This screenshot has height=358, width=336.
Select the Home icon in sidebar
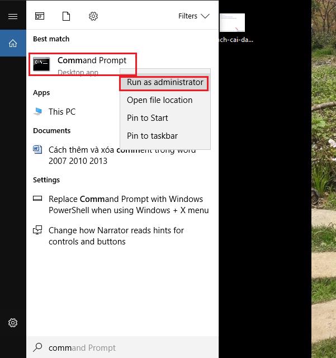13,43
